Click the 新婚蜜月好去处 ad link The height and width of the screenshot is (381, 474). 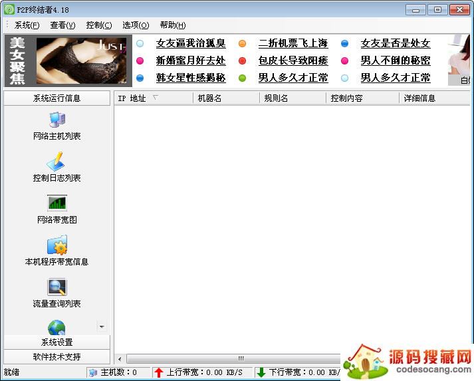191,61
